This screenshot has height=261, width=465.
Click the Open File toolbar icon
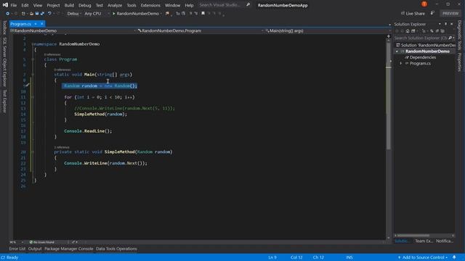(x=31, y=14)
